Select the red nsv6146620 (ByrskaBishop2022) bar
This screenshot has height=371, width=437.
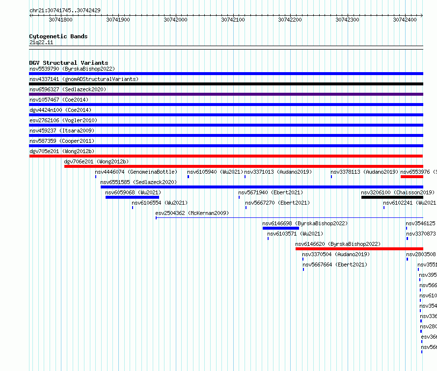point(359,249)
